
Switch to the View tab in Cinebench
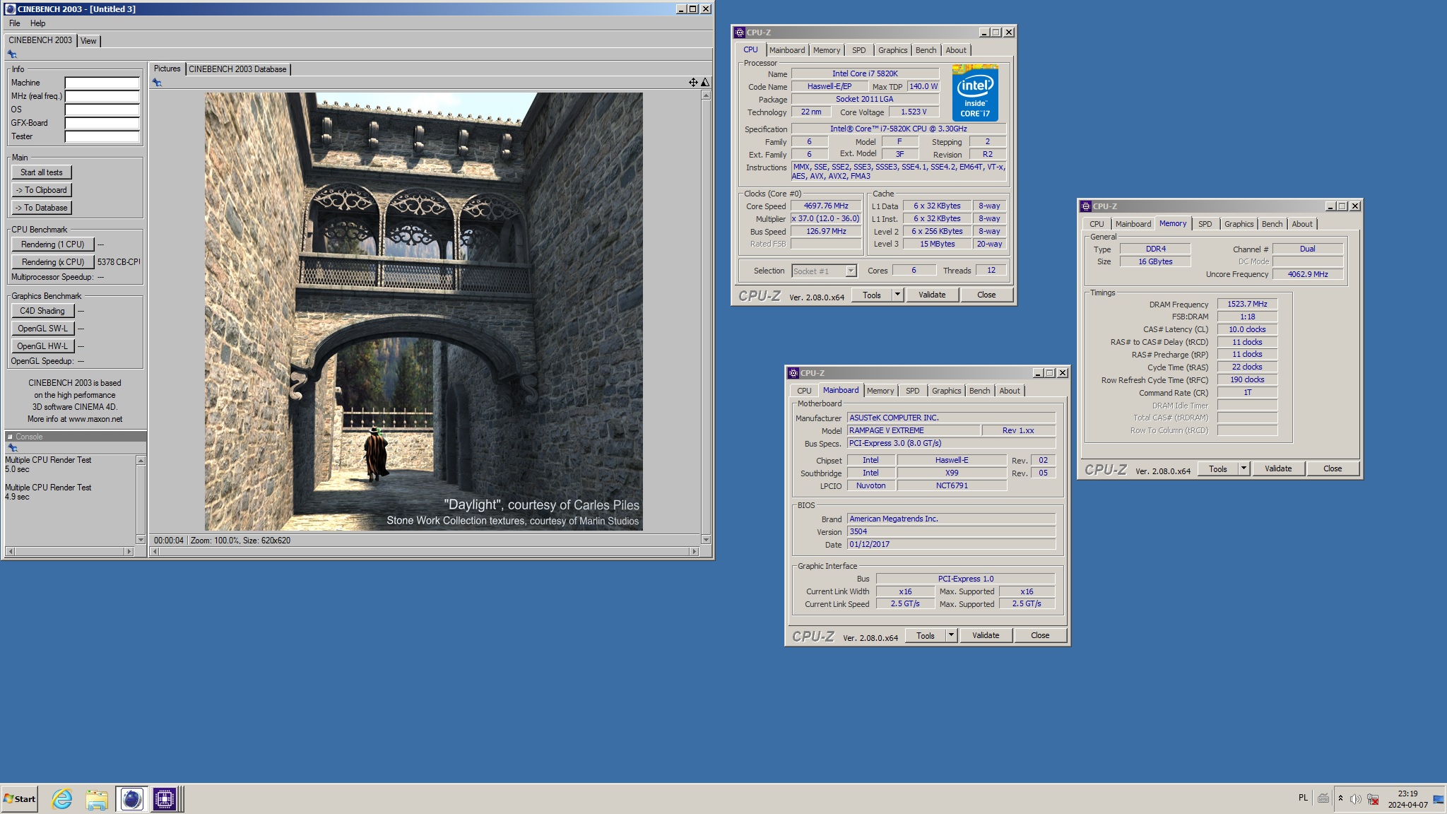[x=88, y=41]
